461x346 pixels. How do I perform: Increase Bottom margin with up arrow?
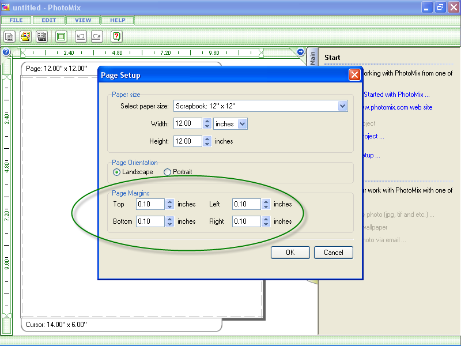click(x=169, y=219)
